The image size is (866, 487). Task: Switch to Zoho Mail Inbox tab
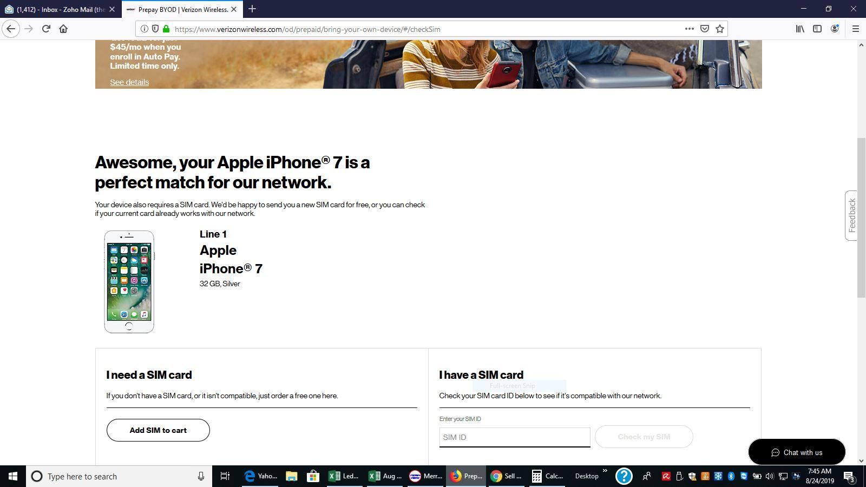(x=60, y=9)
